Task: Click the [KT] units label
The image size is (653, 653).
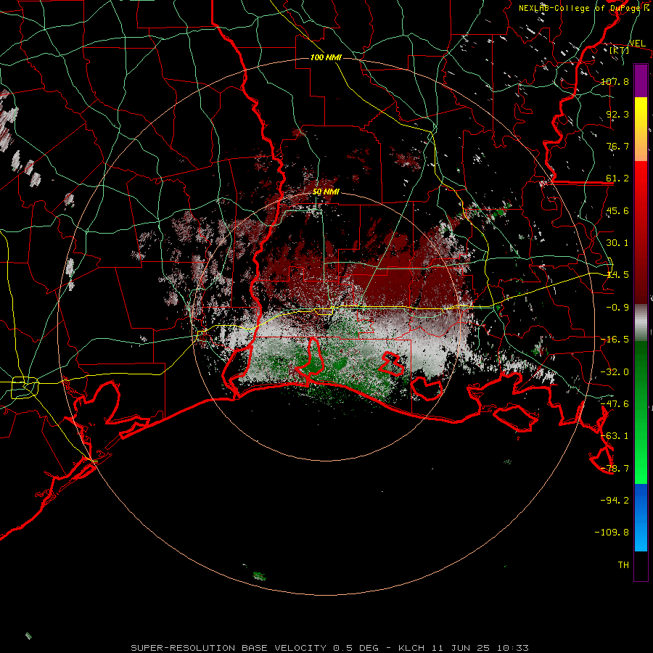Action: click(x=619, y=50)
